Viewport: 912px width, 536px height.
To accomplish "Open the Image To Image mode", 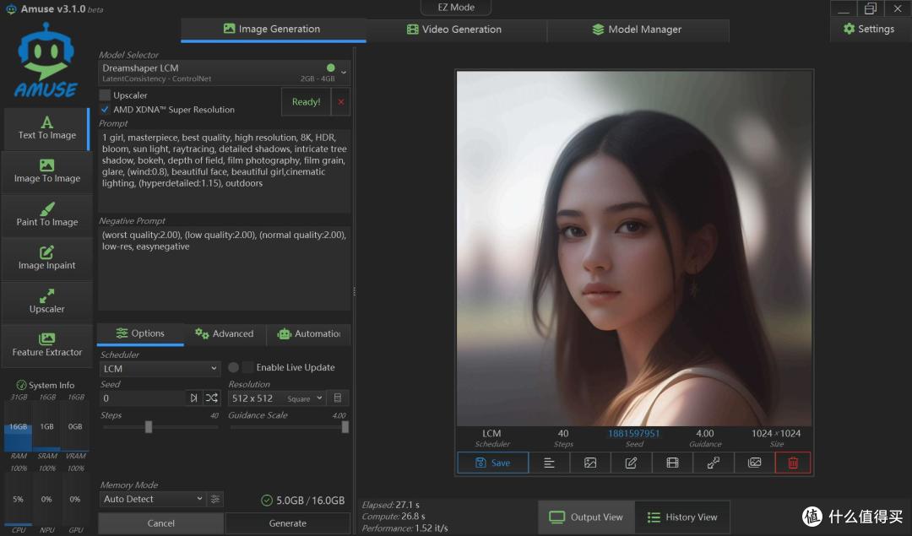I will (x=46, y=171).
